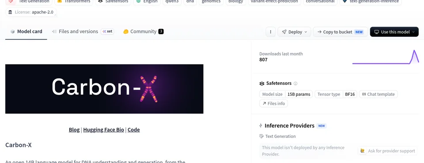Open the three-dot more options menu
The height and width of the screenshot is (163, 424).
pos(270,32)
